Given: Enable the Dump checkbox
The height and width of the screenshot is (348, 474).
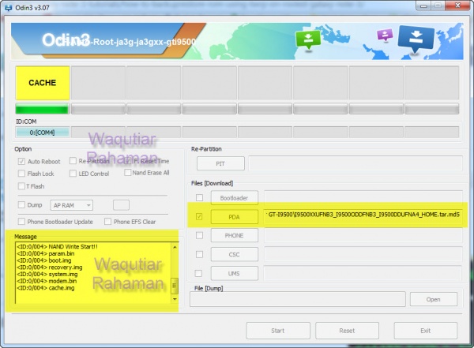Looking at the screenshot, I should tap(21, 205).
